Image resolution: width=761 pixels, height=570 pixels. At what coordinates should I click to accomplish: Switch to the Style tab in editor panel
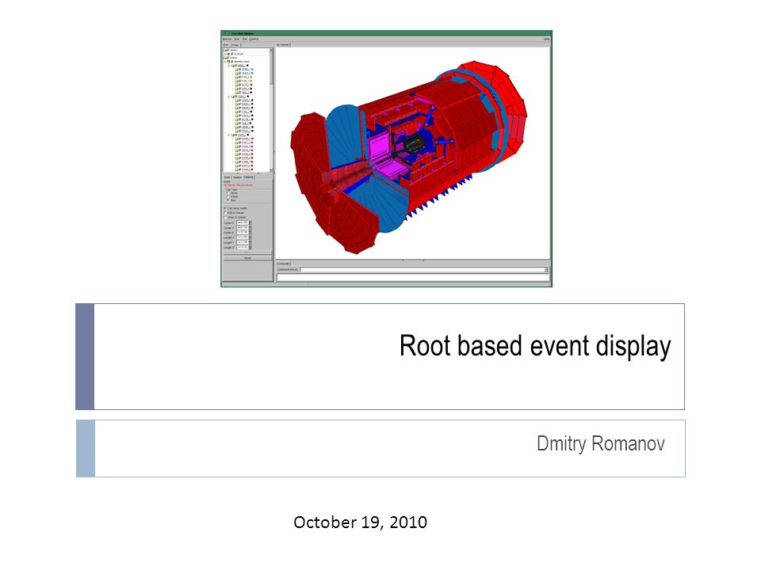[228, 177]
